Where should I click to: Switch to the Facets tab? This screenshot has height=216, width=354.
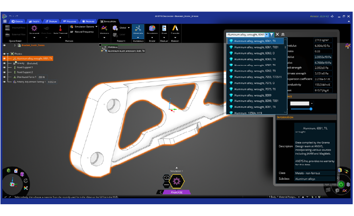(34, 21)
